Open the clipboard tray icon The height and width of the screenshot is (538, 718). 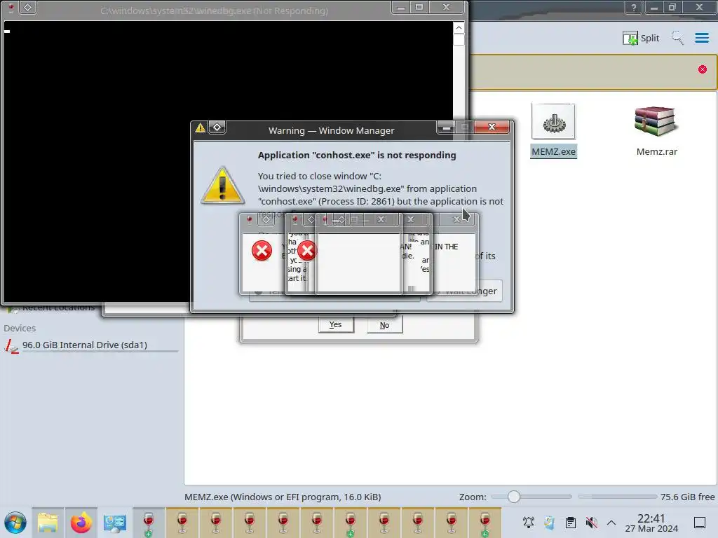[x=571, y=523]
